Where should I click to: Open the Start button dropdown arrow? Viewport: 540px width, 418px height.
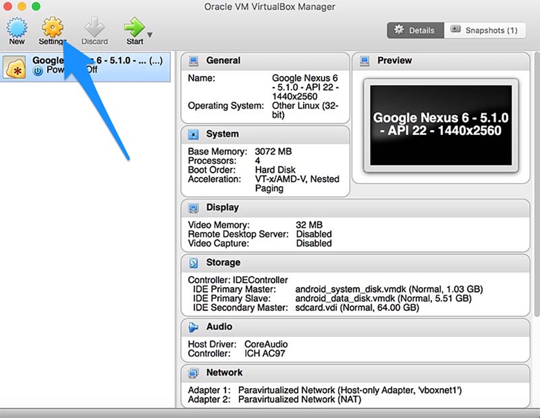(x=150, y=35)
